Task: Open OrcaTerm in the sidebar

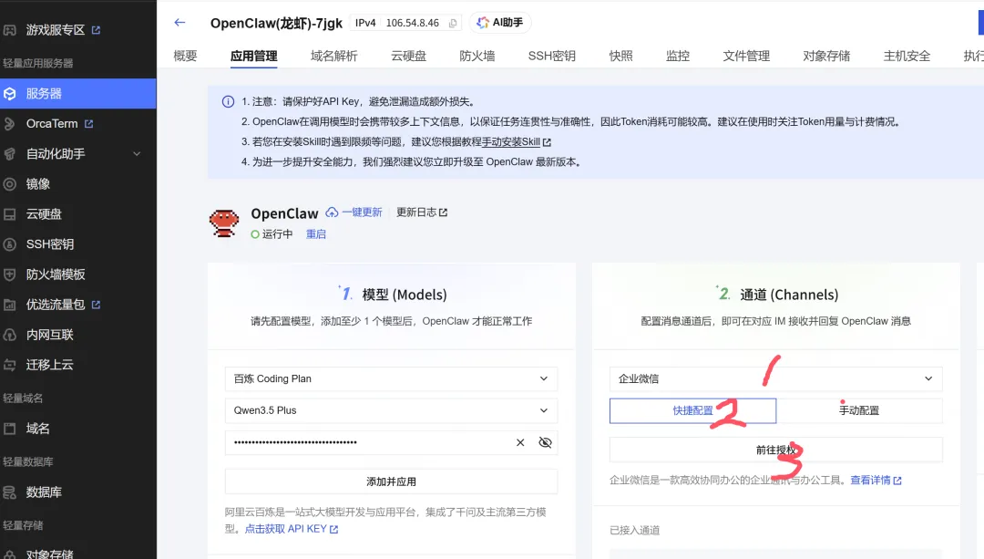Action: point(52,124)
